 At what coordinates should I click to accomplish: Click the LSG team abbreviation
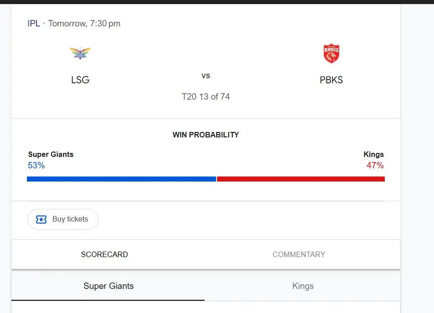[80, 80]
